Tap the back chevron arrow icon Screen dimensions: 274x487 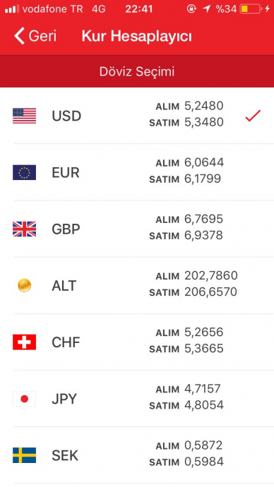[19, 36]
